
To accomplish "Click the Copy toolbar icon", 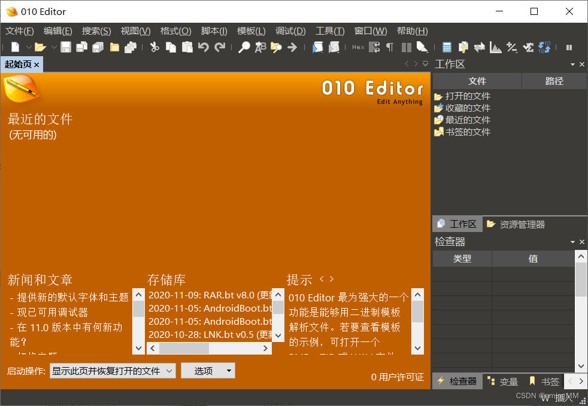I will point(171,47).
